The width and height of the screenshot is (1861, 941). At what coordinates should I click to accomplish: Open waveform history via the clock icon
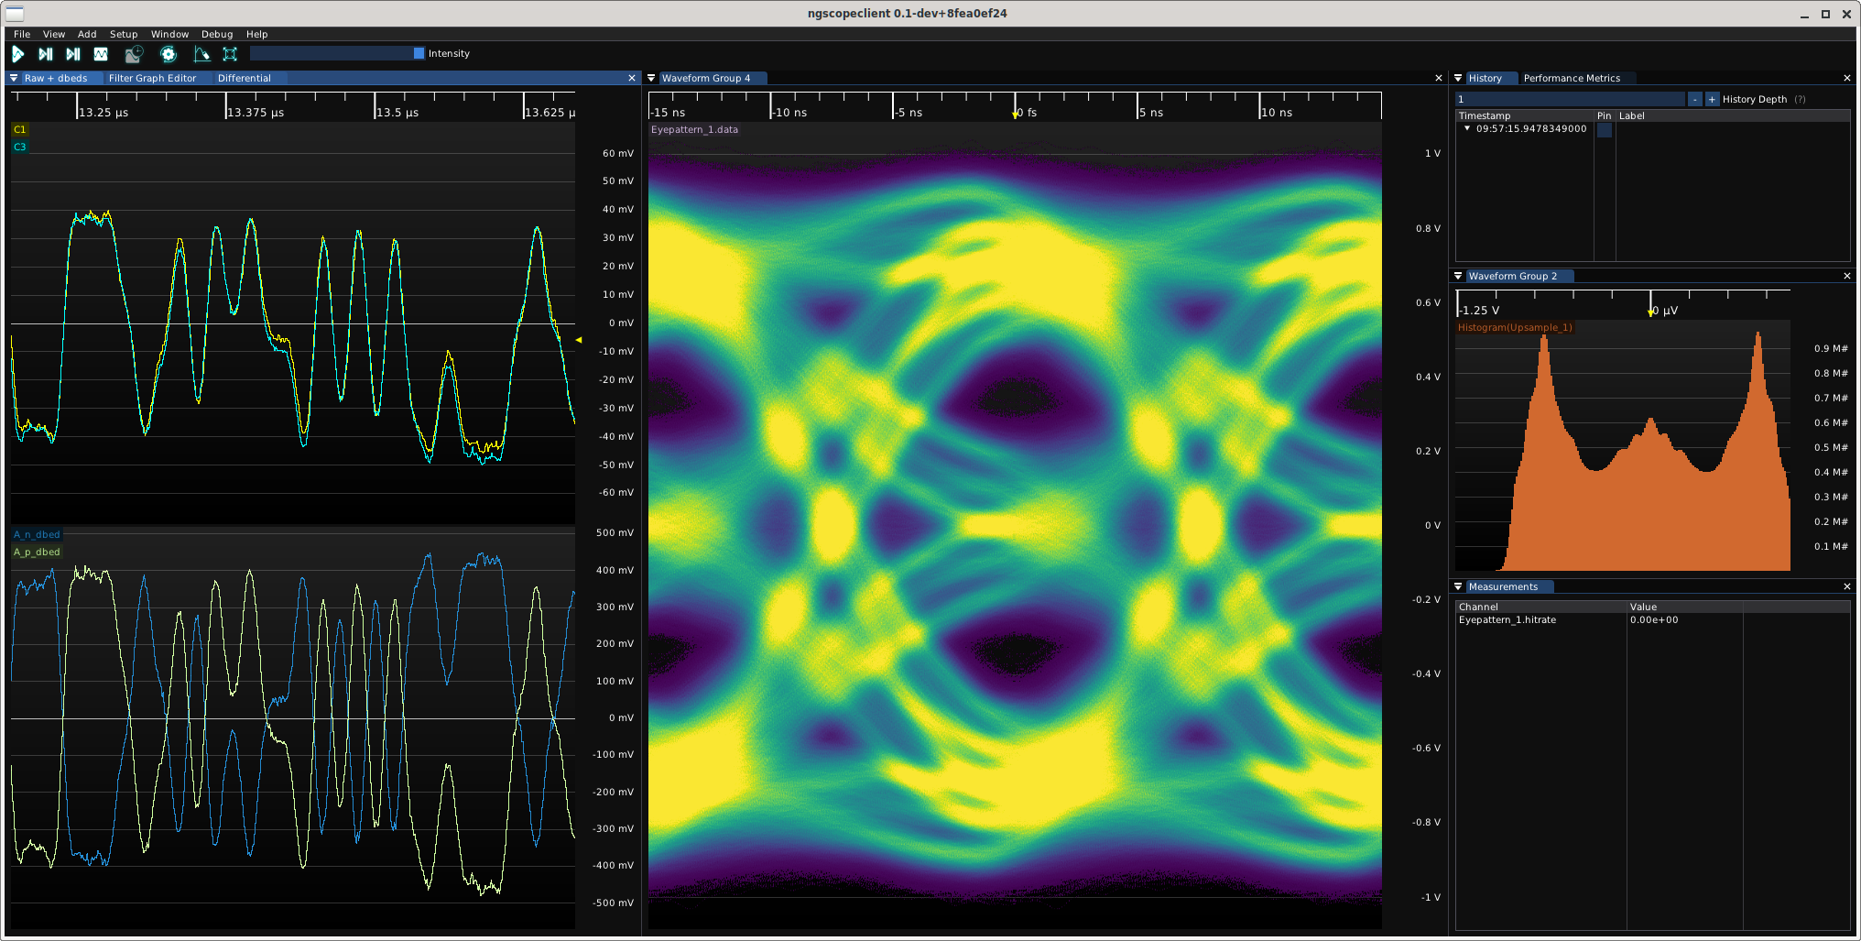pyautogui.click(x=134, y=54)
